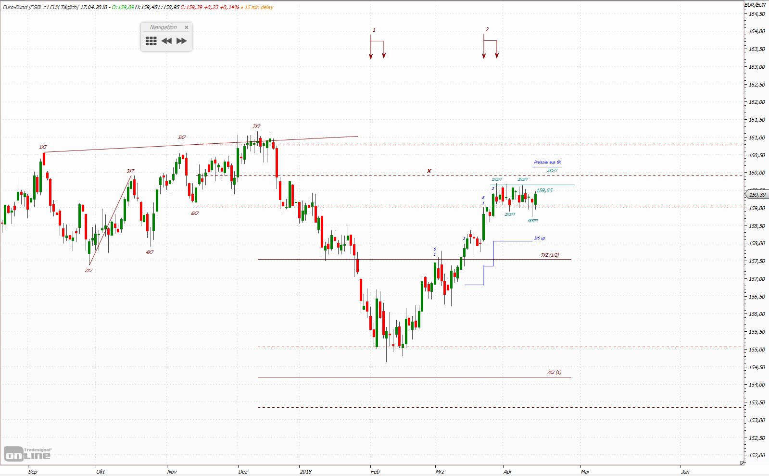Click the 7X7 wave label at peak

pos(256,126)
